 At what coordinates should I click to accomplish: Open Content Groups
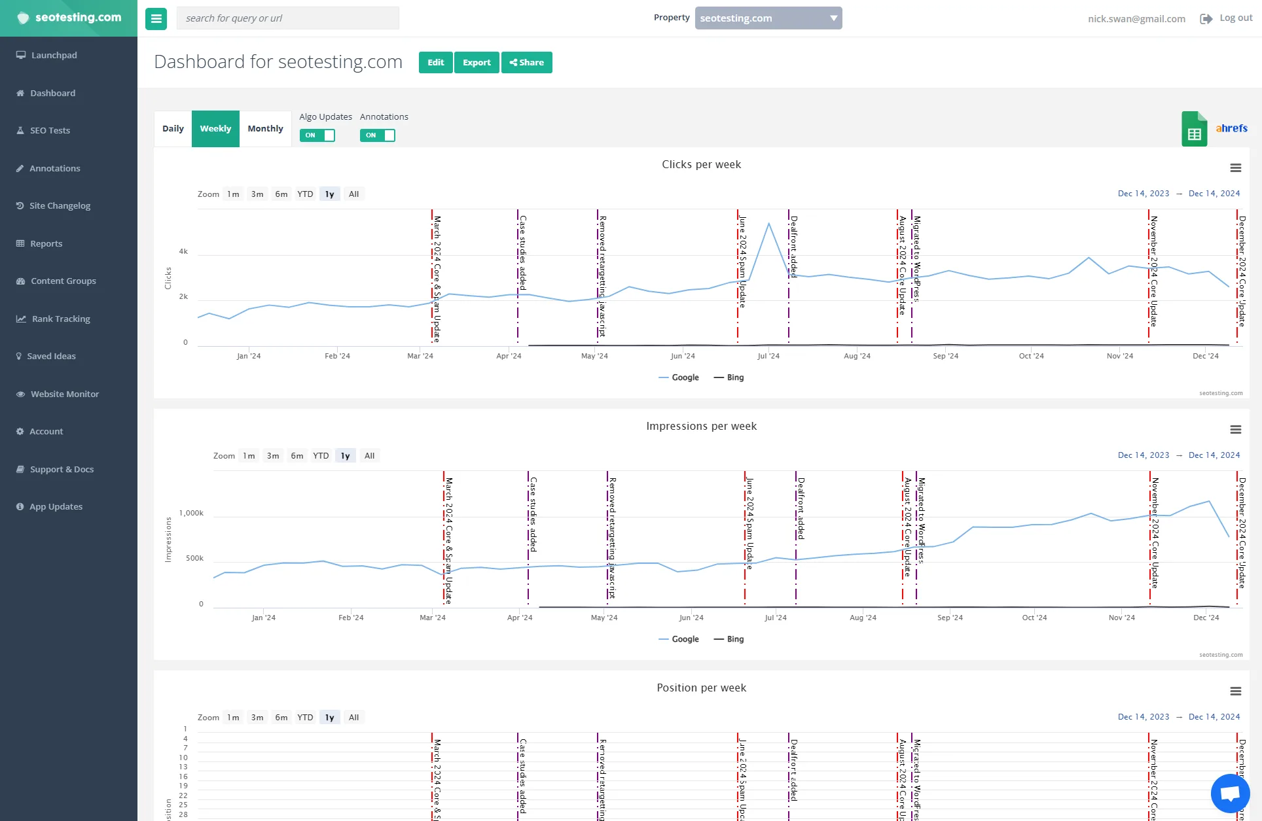[62, 281]
